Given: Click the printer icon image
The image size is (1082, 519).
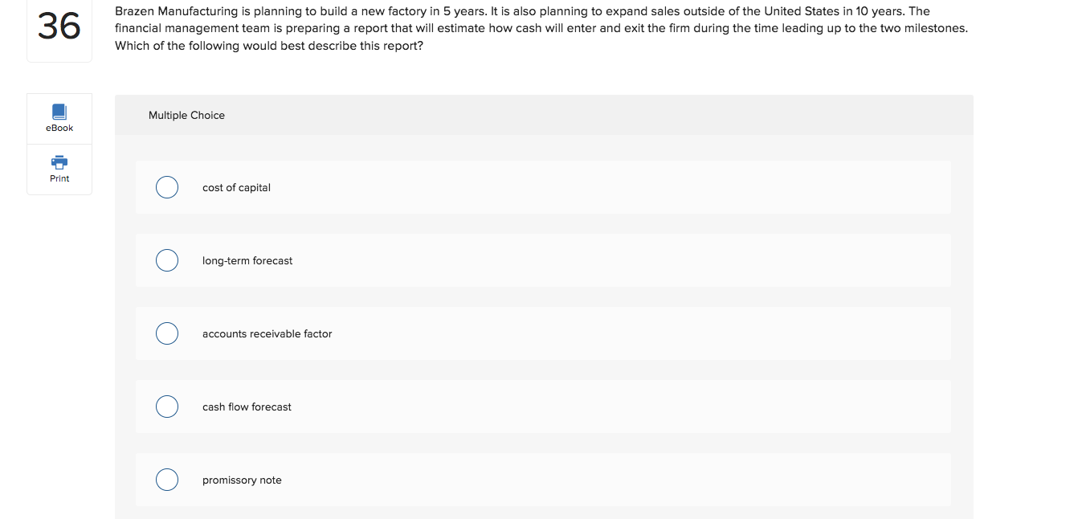Looking at the screenshot, I should (x=59, y=164).
